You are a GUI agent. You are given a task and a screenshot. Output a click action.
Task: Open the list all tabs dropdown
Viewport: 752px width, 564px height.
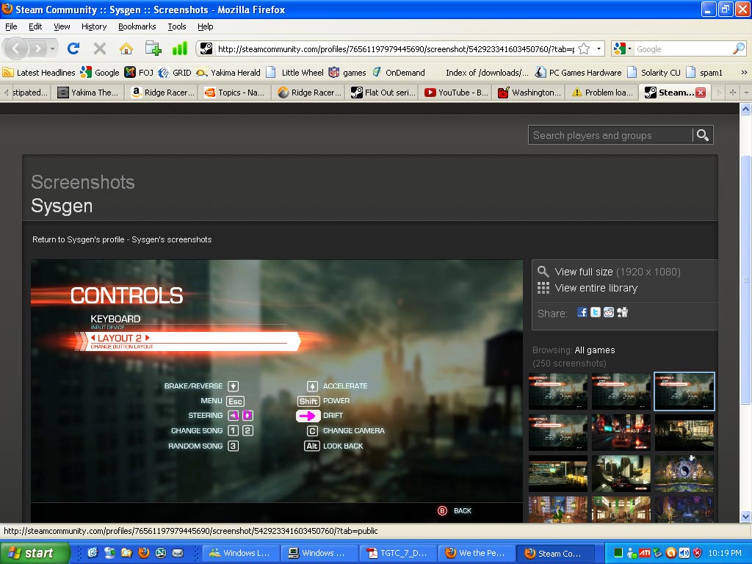pos(746,92)
